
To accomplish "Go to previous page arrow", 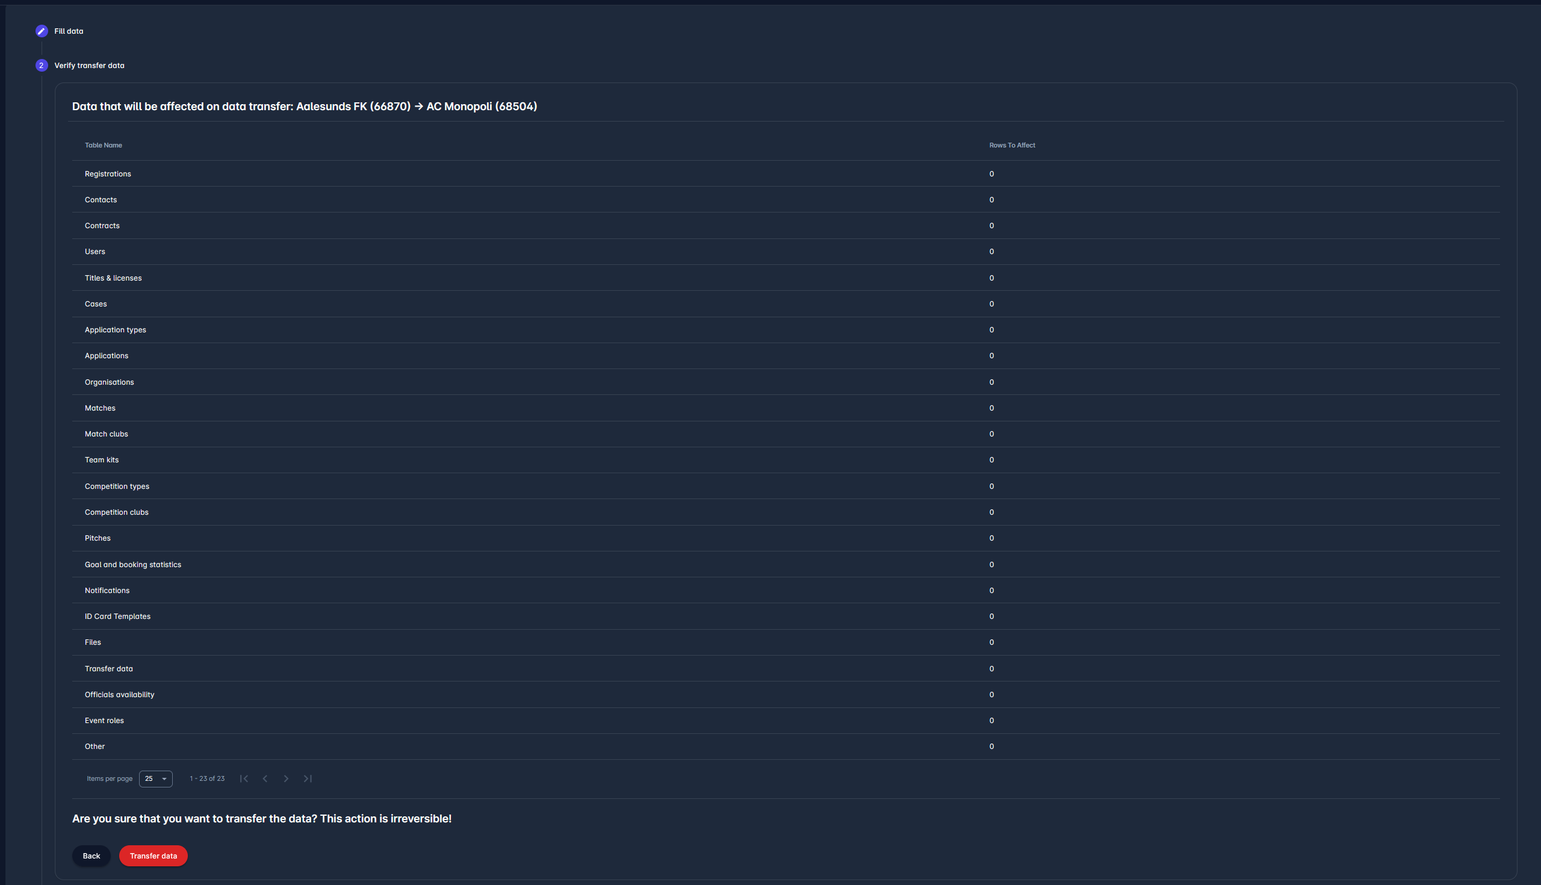I will [x=265, y=778].
